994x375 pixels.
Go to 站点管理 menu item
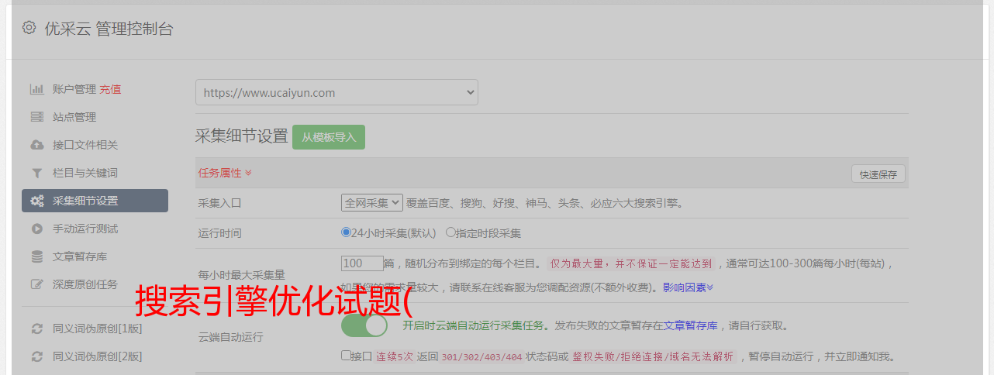pos(74,117)
